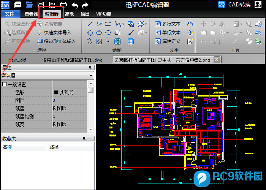
Task: Click the 图层 value field
Action: pyautogui.click(x=70, y=100)
